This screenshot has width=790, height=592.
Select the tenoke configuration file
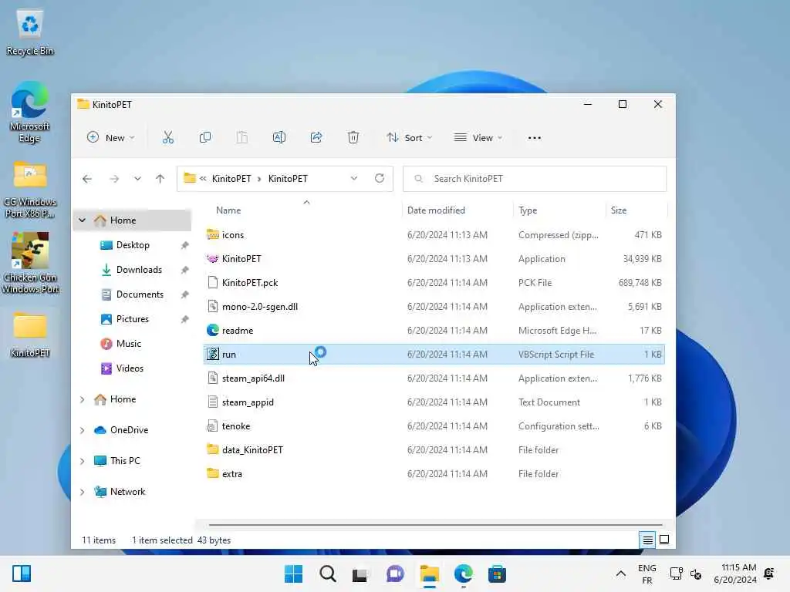click(434, 426)
